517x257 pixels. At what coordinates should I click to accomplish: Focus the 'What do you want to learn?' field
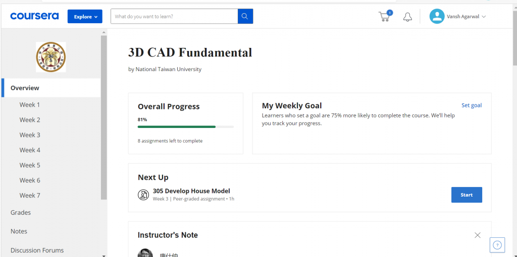click(174, 16)
